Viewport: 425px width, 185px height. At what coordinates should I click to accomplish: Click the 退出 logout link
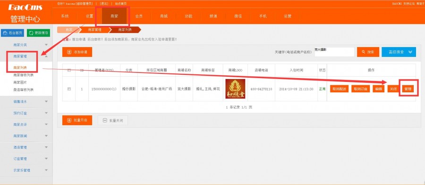tap(103, 3)
